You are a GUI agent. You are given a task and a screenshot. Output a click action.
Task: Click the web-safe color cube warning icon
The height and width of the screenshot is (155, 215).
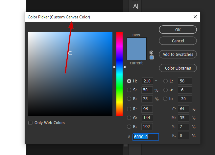151,53
